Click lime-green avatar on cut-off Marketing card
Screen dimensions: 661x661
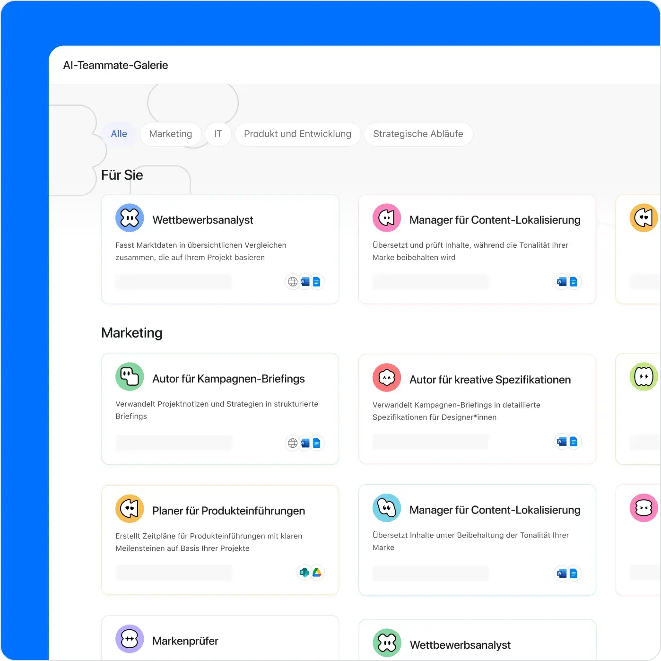pos(644,377)
